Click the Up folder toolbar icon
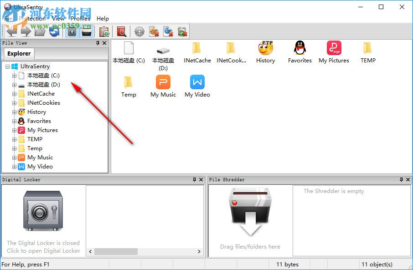The width and height of the screenshot is (413, 270). pos(40,32)
